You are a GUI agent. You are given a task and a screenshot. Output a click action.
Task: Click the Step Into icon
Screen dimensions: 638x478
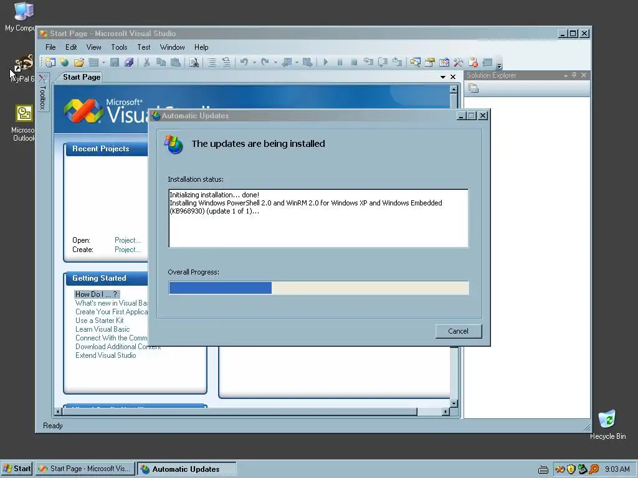coord(368,62)
